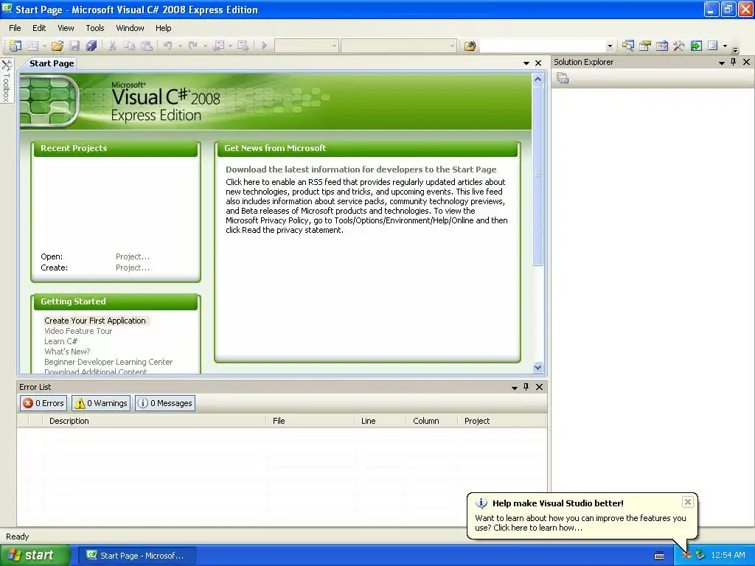Click the Undo arrow icon
This screenshot has height=566, width=755.
pyautogui.click(x=167, y=46)
